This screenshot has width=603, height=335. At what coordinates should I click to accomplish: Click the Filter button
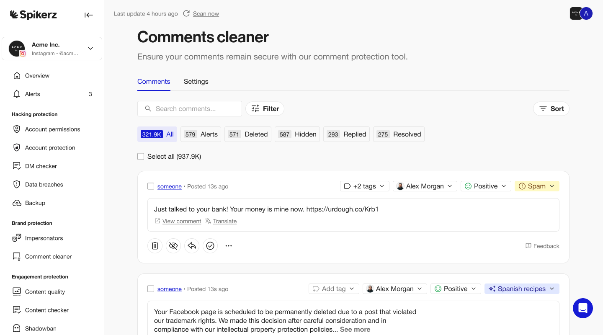tap(265, 109)
